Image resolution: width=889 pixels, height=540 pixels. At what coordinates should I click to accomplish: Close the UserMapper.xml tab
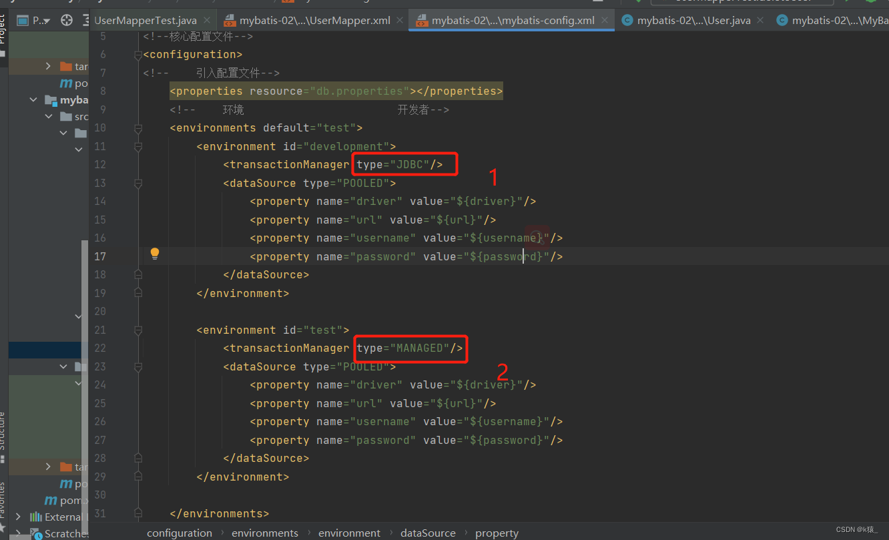[400, 21]
